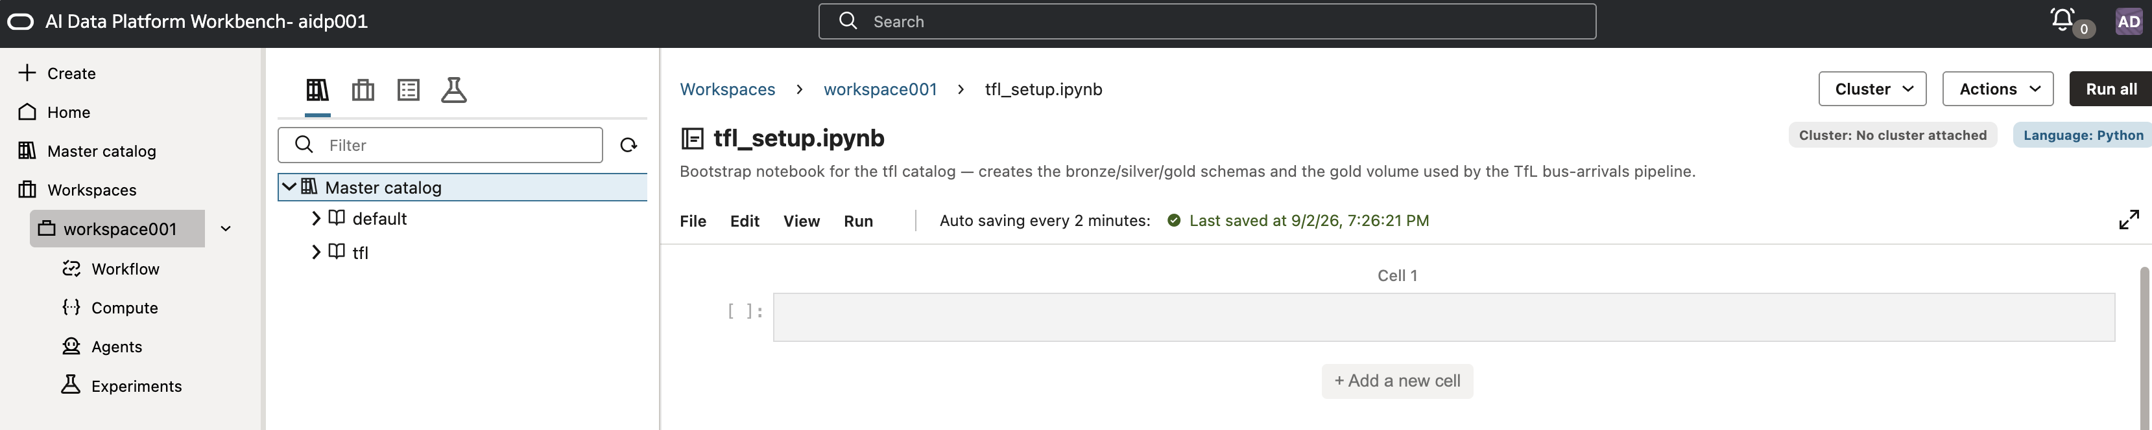Image resolution: width=2152 pixels, height=430 pixels.
Task: Open the Actions dropdown
Action: [1998, 88]
